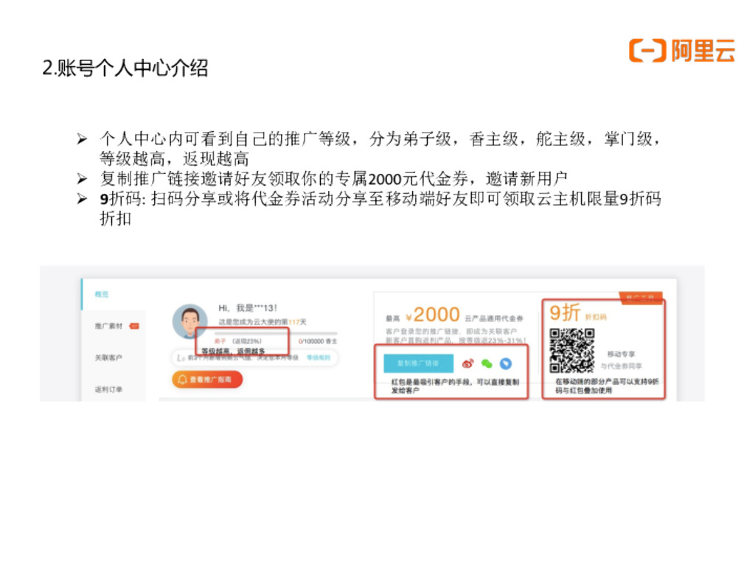Viewport: 755px width, 566px height.
Task: Click the 9折 QR code image
Action: pyautogui.click(x=572, y=351)
